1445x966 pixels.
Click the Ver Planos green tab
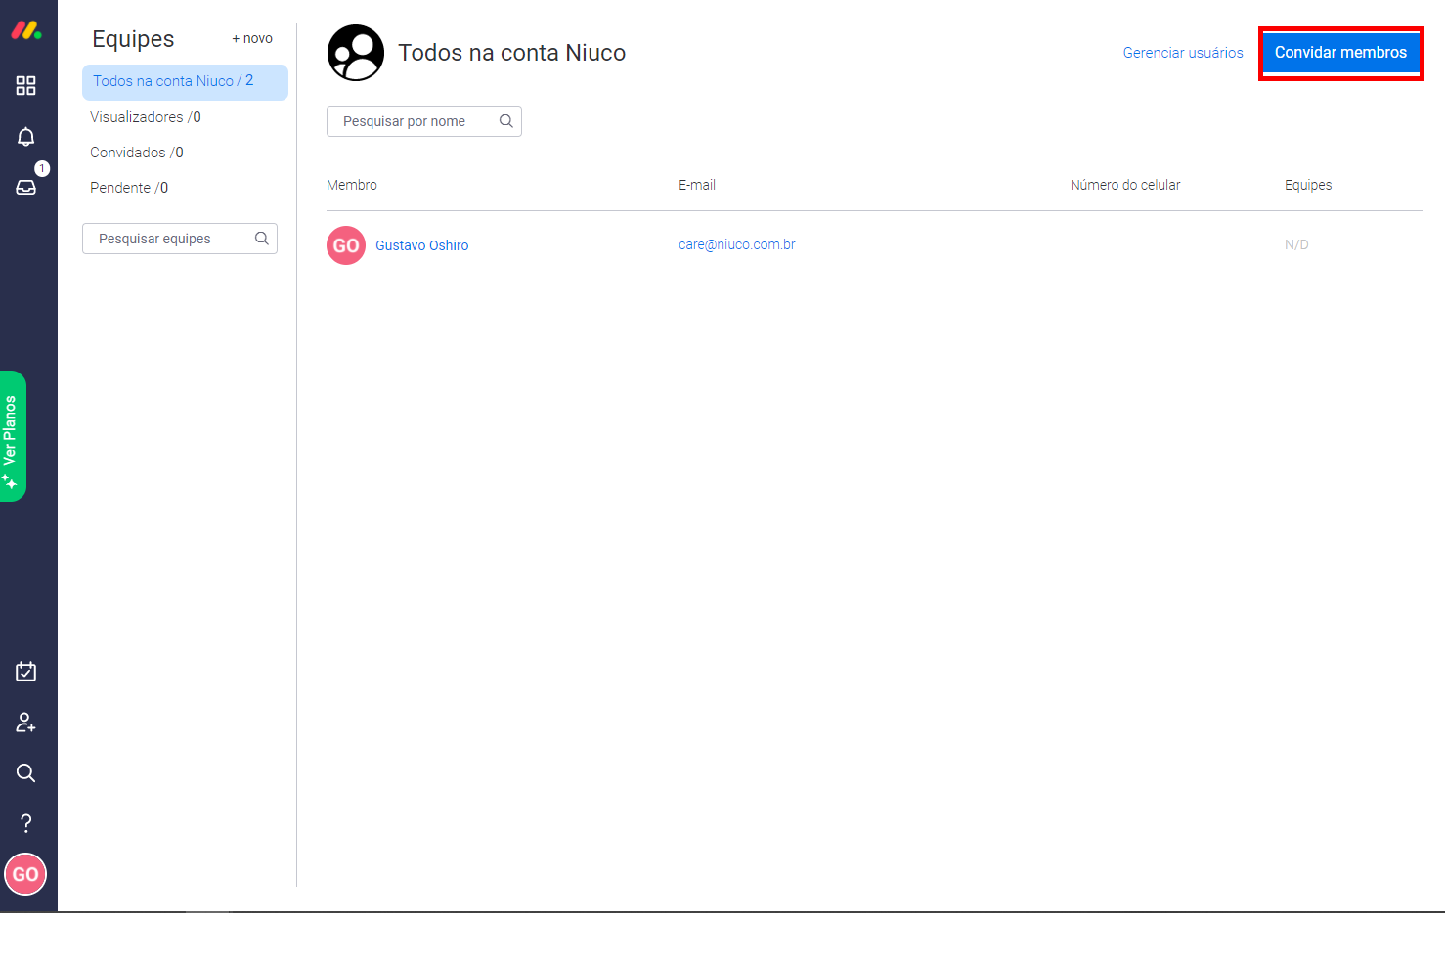[12, 436]
